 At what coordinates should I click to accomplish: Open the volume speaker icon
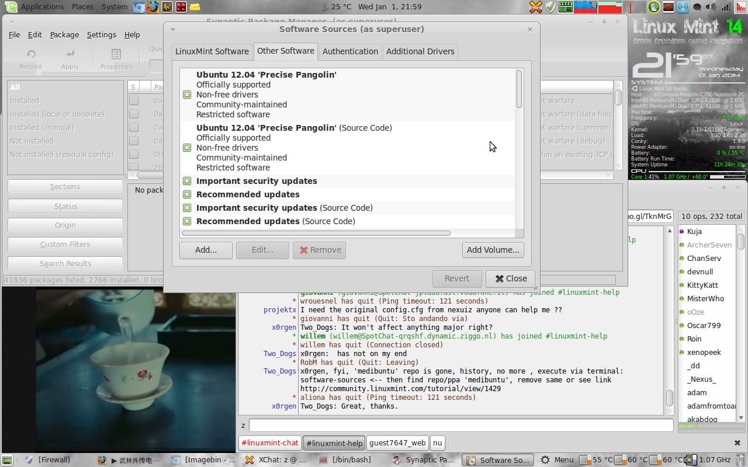pos(711,7)
